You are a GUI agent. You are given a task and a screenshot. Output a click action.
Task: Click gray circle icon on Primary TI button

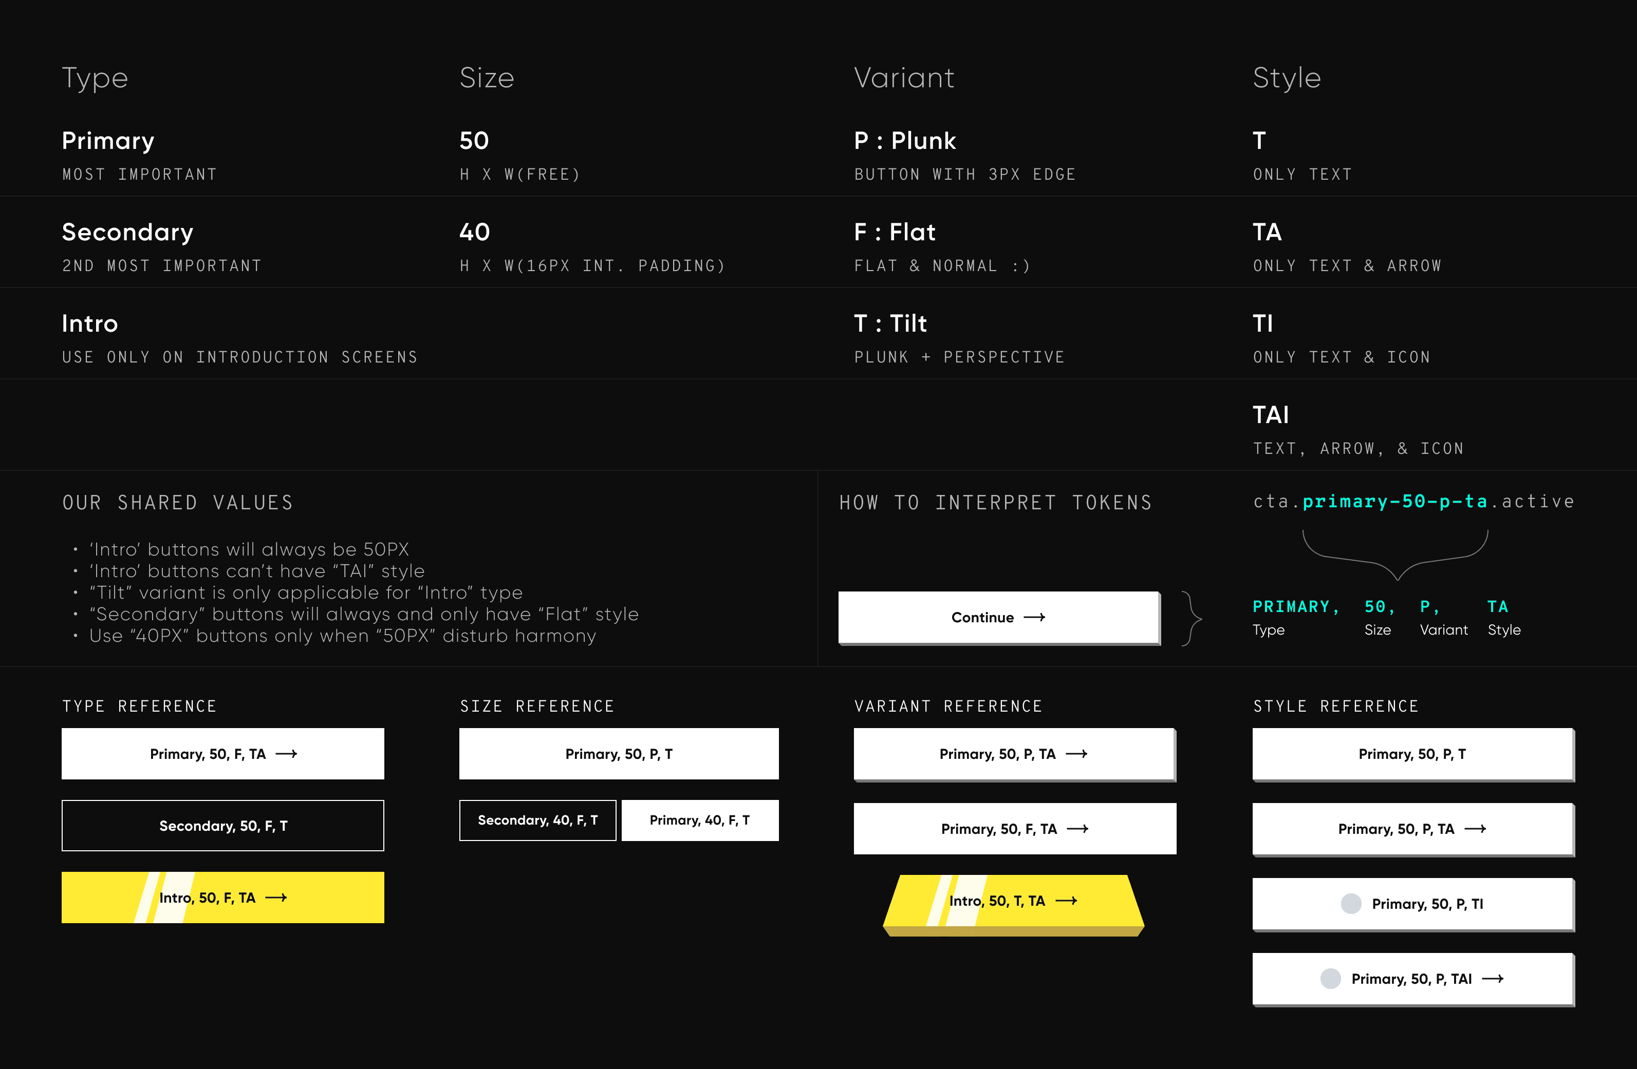[x=1351, y=904]
